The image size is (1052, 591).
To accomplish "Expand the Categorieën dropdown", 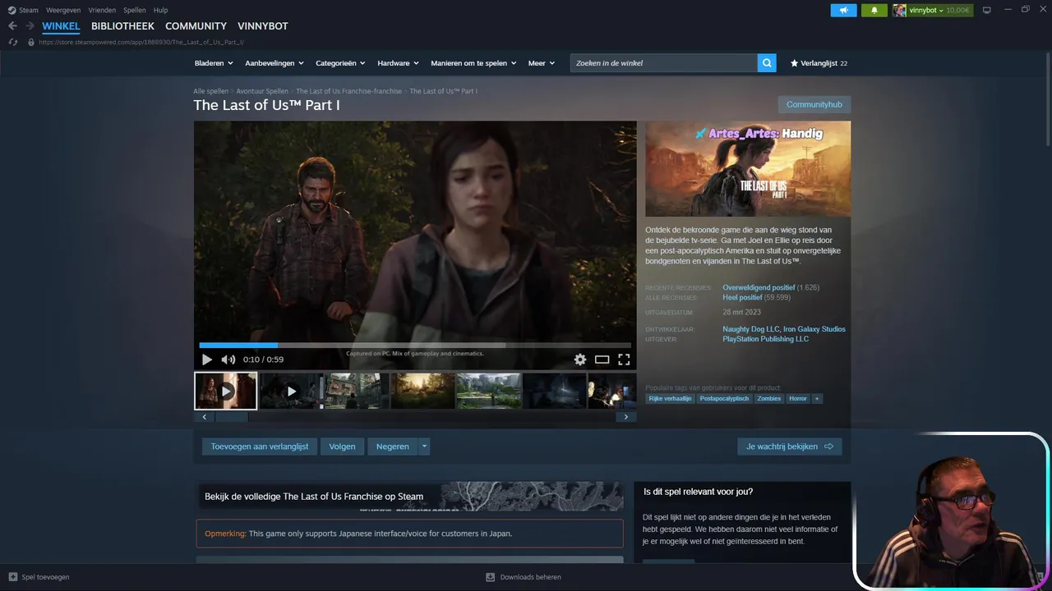I will 340,63.
